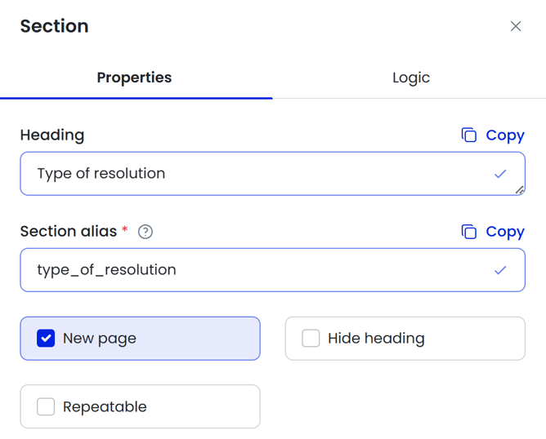Click the Hide heading option label

tap(376, 338)
